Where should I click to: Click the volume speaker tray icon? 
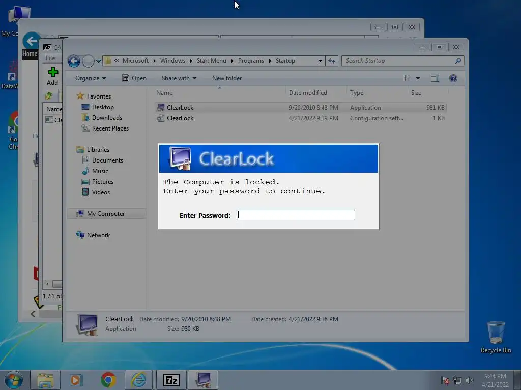click(470, 380)
